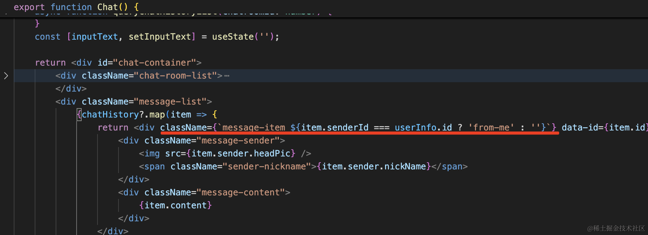Click the headPic property
Image resolution: width=648 pixels, height=235 pixels.
(272, 154)
